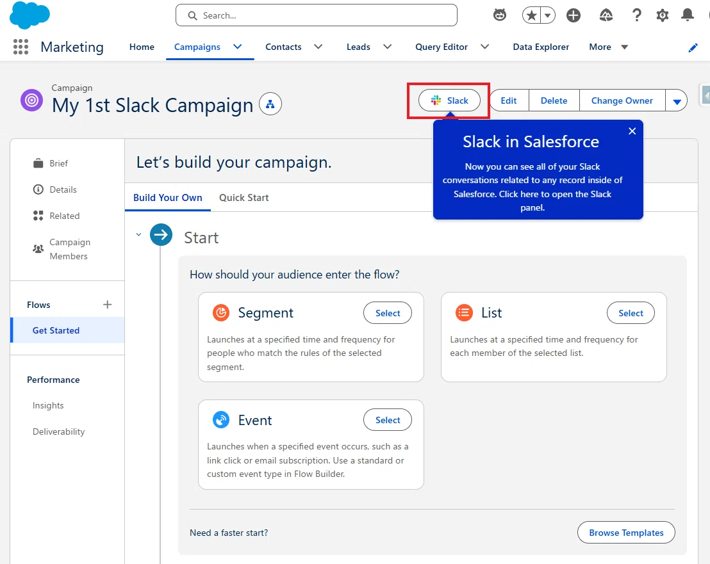Open the Astro guidance center icon
This screenshot has width=710, height=564.
coord(499,15)
